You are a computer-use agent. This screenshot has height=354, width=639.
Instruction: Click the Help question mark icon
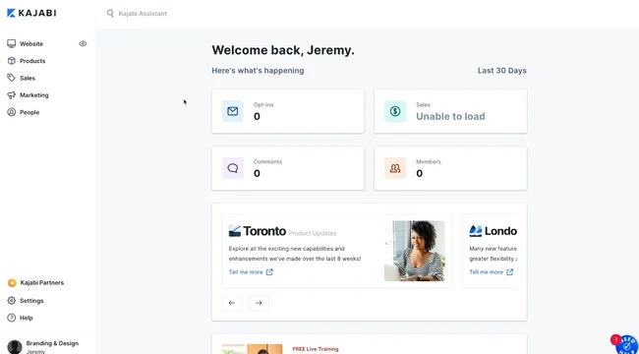[12, 318]
